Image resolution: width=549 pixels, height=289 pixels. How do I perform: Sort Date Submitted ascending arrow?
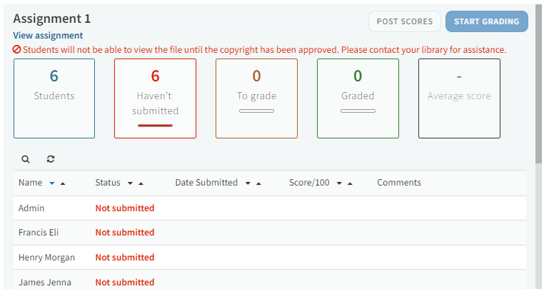[258, 183]
